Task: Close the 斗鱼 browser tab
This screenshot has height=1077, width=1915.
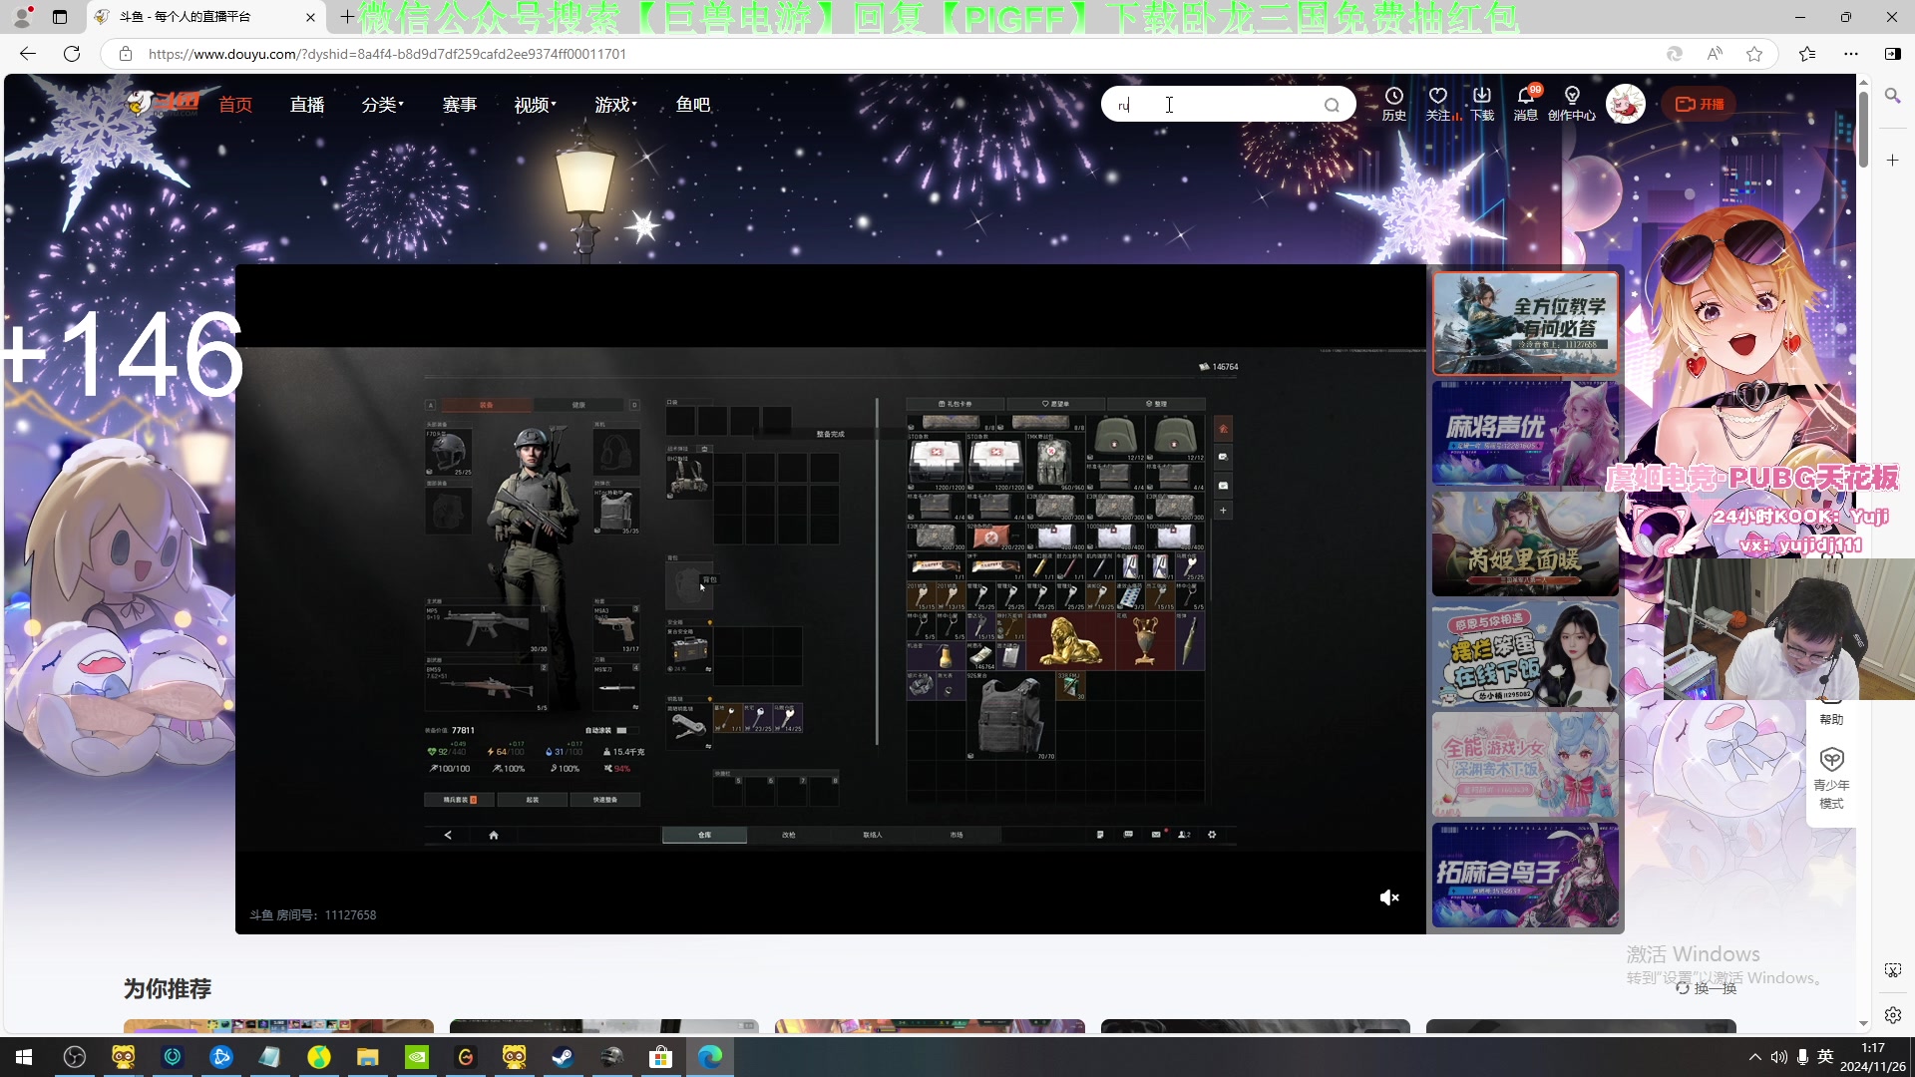Action: pos(310,17)
